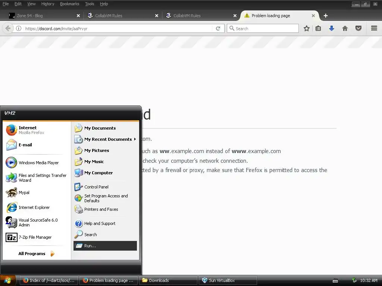Start Files and Settings Transfer Wizard
This screenshot has height=286, width=382.
click(37, 178)
